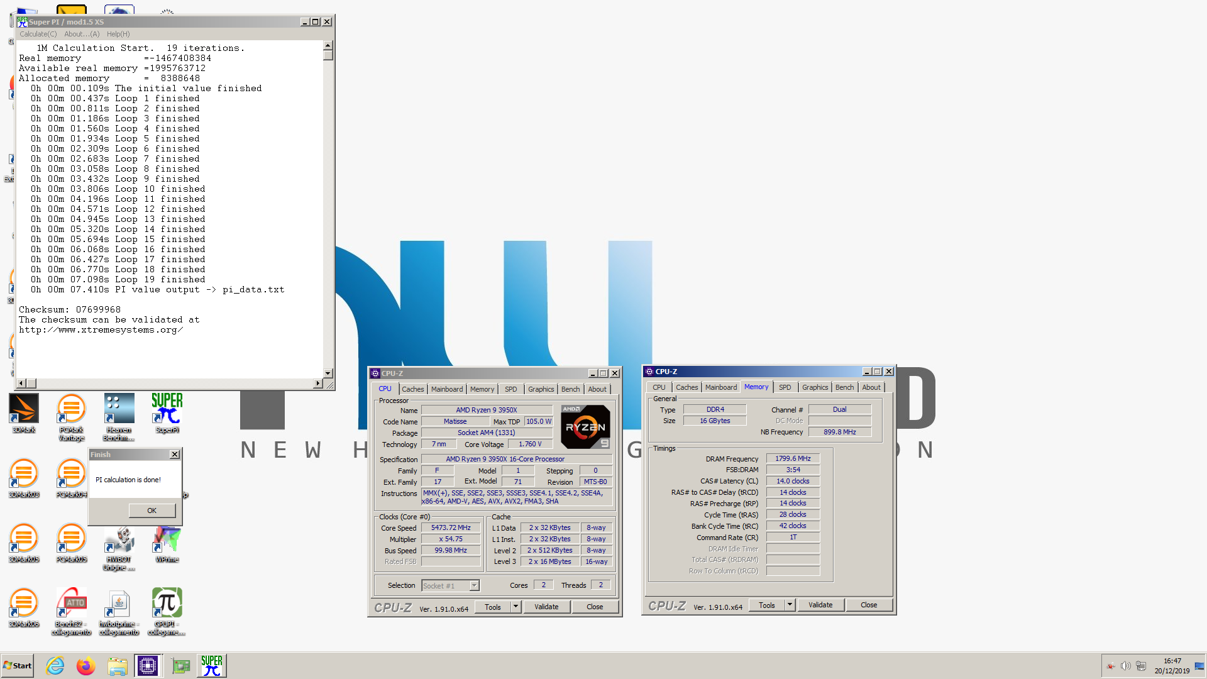This screenshot has height=679, width=1207.
Task: Click the circuit board taskbar icon
Action: [x=181, y=666]
